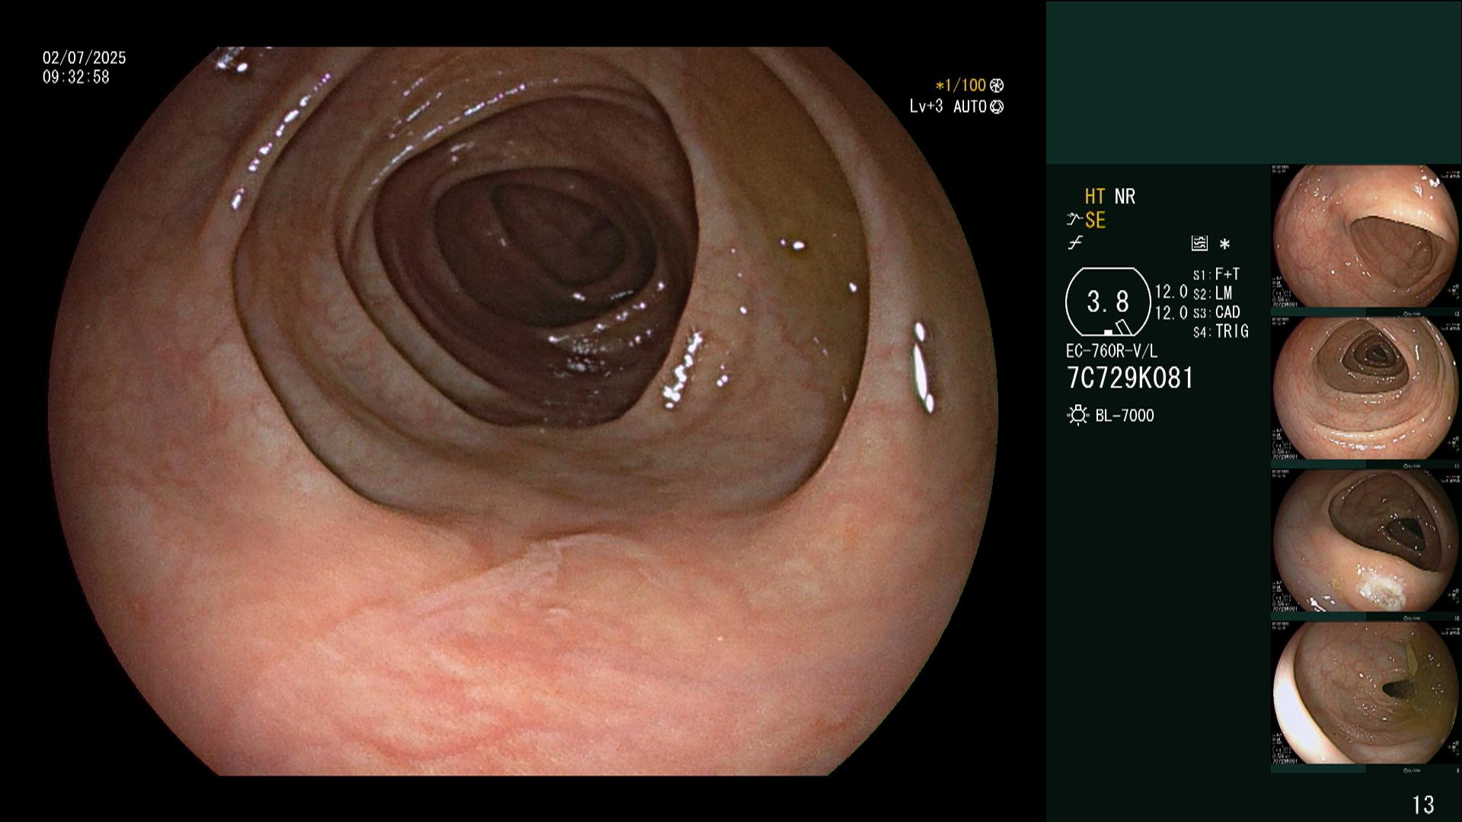Click the zoom indicator showing 3.8
Viewport: 1462px width, 822px height.
pyautogui.click(x=1108, y=302)
